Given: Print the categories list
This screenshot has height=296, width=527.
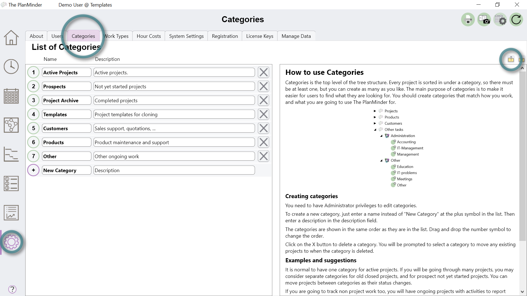Looking at the screenshot, I should click(x=468, y=19).
